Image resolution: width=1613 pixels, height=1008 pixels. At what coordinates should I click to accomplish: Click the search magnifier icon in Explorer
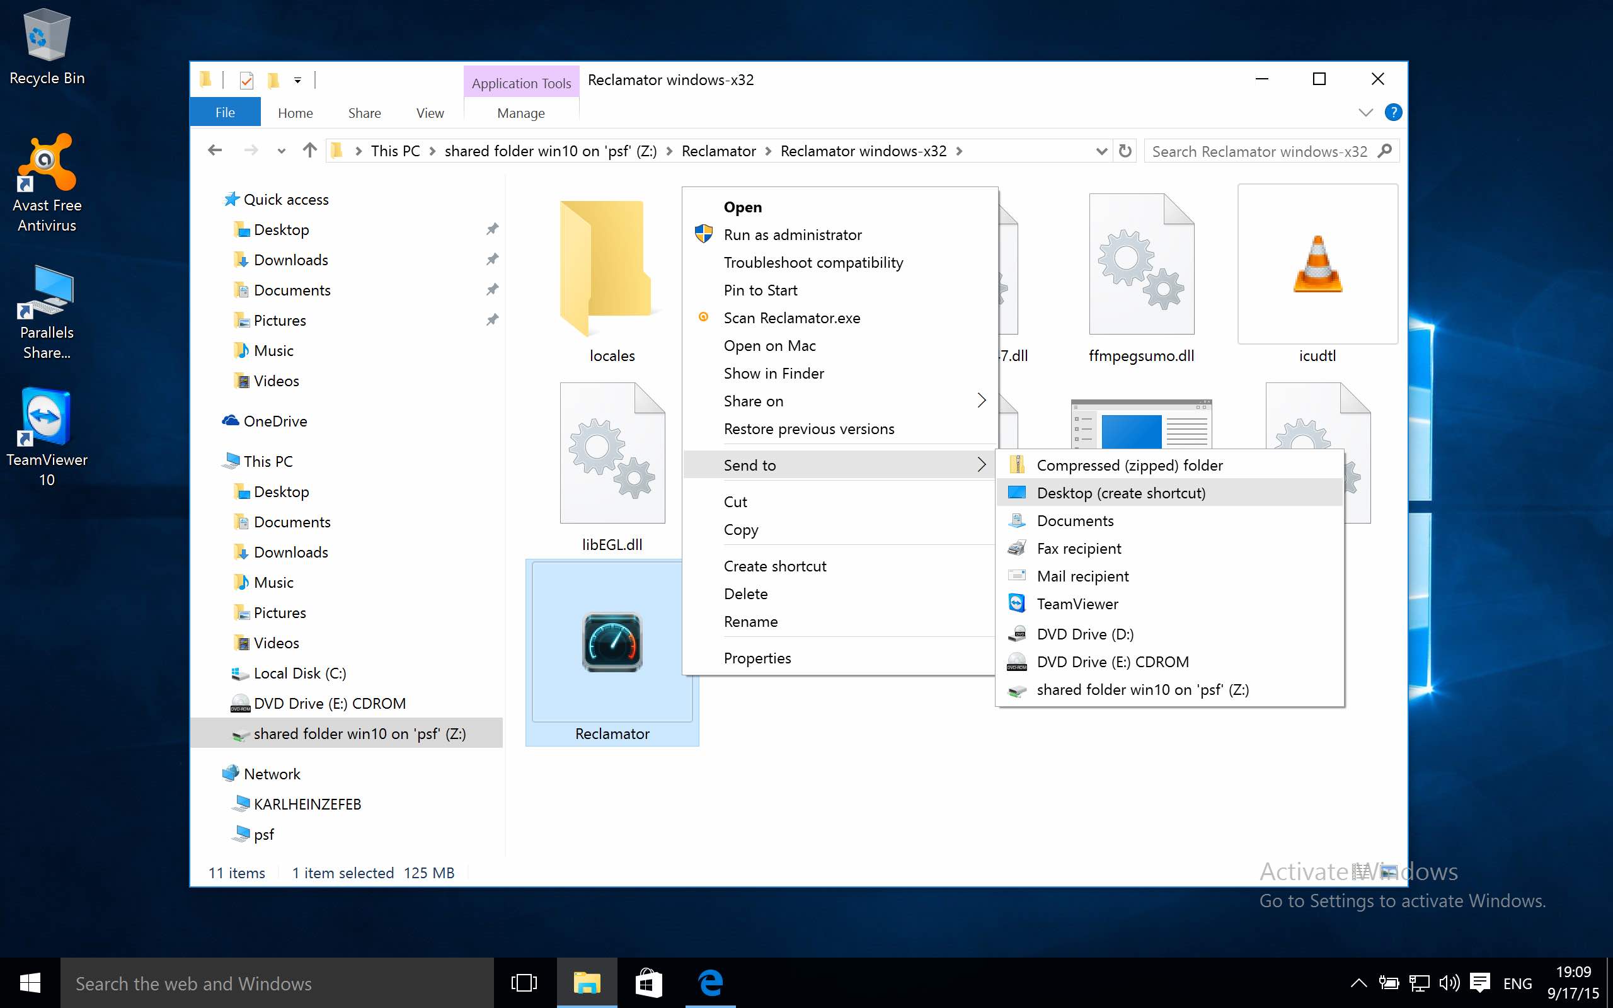(x=1385, y=151)
